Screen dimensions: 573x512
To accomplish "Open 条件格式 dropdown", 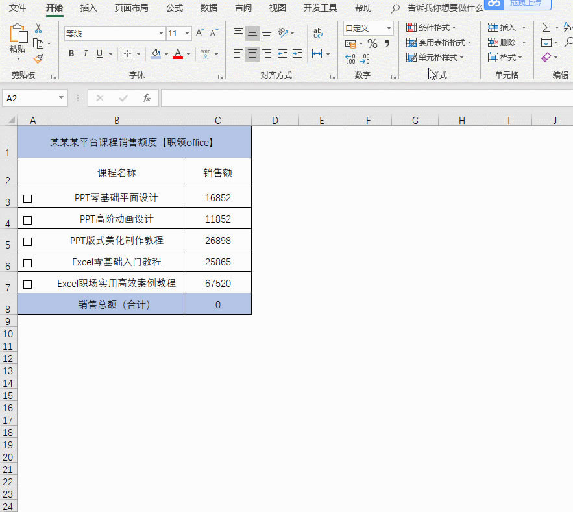I will (x=432, y=27).
